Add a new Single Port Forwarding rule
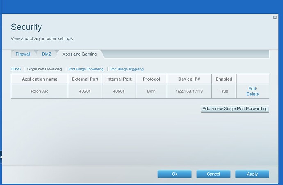This screenshot has height=185, width=283. tap(235, 109)
